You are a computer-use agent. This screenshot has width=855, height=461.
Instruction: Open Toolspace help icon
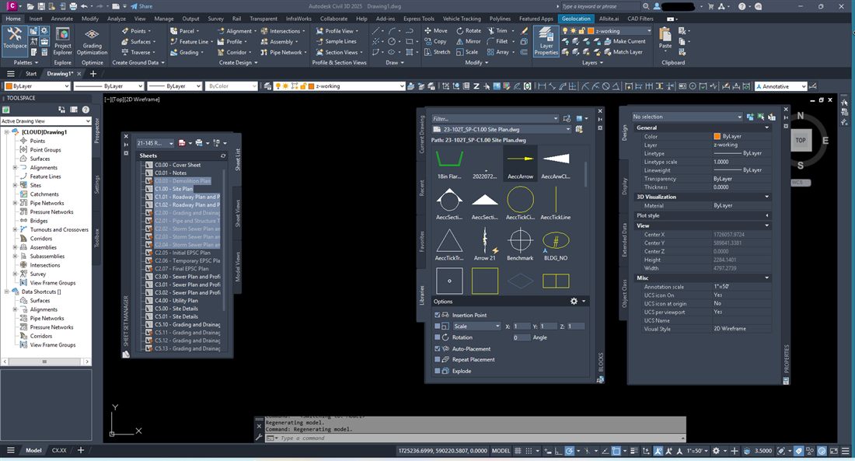pos(85,110)
